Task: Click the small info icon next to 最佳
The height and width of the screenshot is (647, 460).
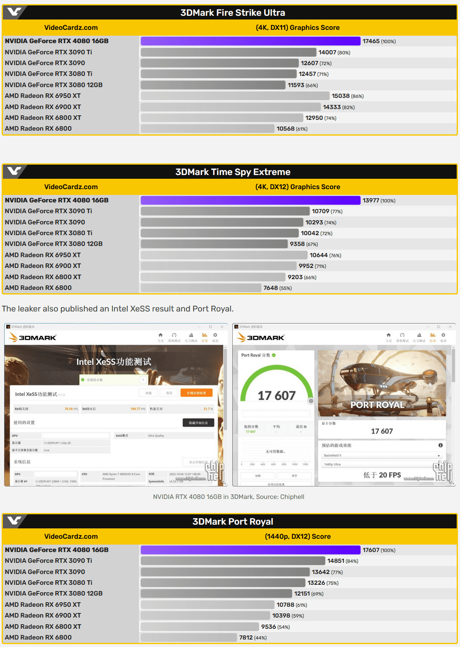Action: click(x=305, y=427)
